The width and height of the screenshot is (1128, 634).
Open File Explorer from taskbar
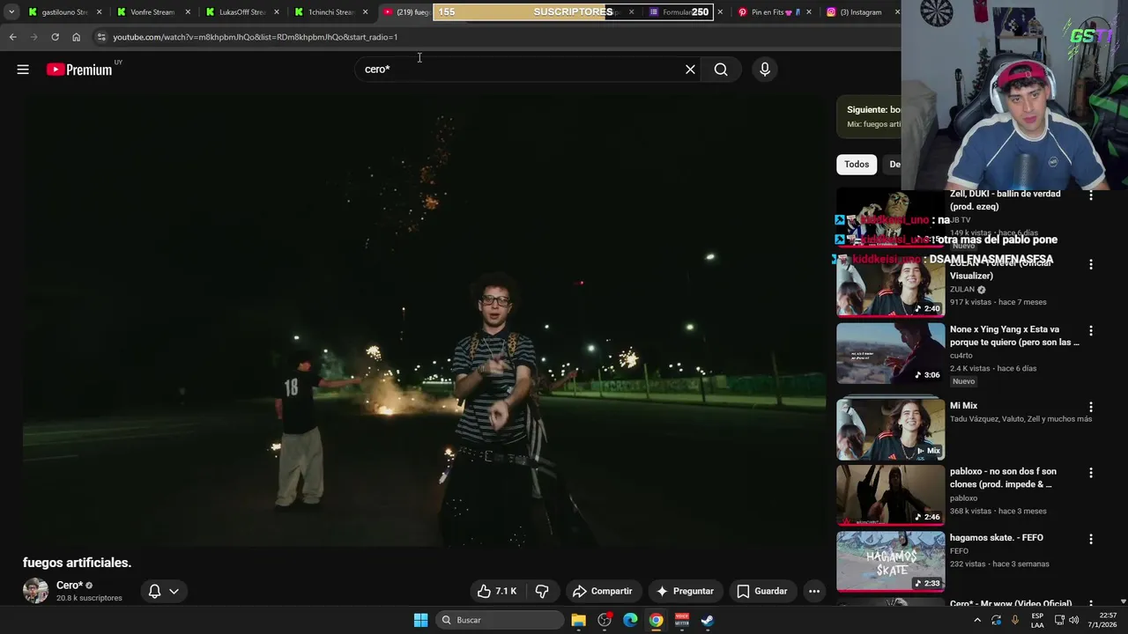578,620
